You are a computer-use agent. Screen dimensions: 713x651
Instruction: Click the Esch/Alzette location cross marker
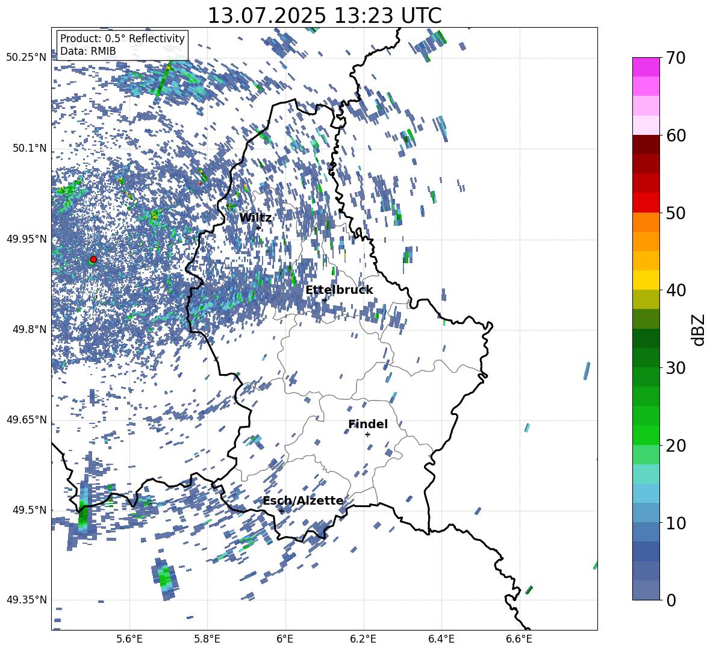point(281,511)
